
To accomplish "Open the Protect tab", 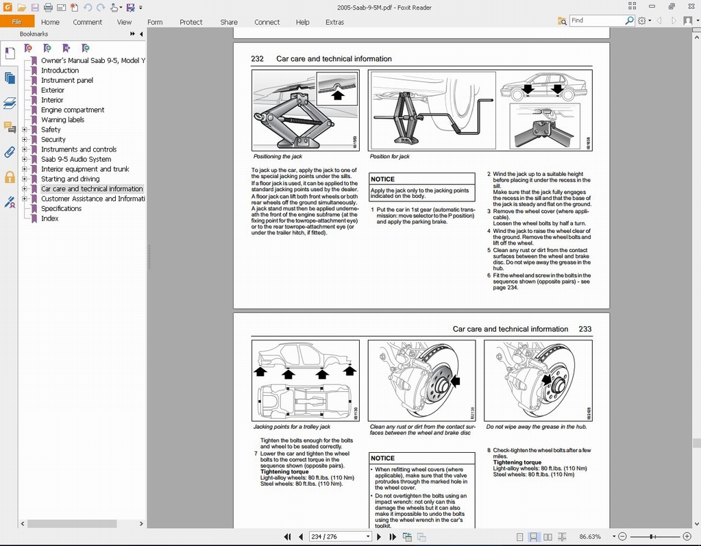I will coord(191,22).
